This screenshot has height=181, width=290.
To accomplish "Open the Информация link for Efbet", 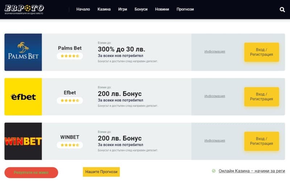I will [215, 96].
